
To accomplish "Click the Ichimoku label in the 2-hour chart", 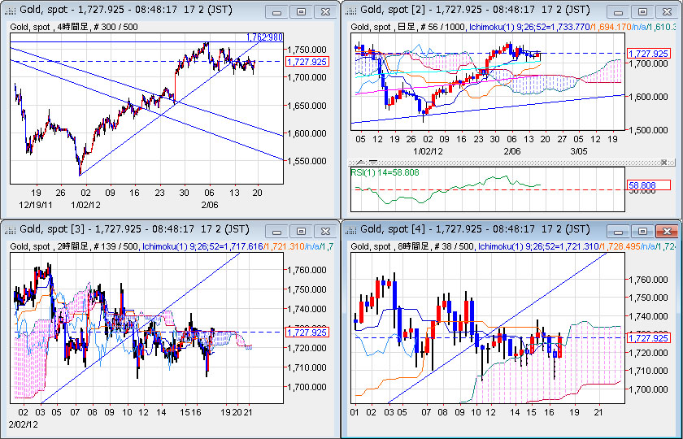I will pos(167,246).
